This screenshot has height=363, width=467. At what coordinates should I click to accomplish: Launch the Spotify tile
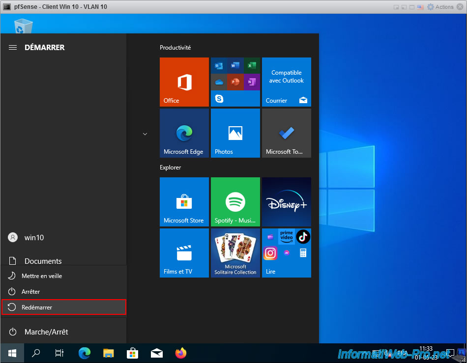[235, 202]
